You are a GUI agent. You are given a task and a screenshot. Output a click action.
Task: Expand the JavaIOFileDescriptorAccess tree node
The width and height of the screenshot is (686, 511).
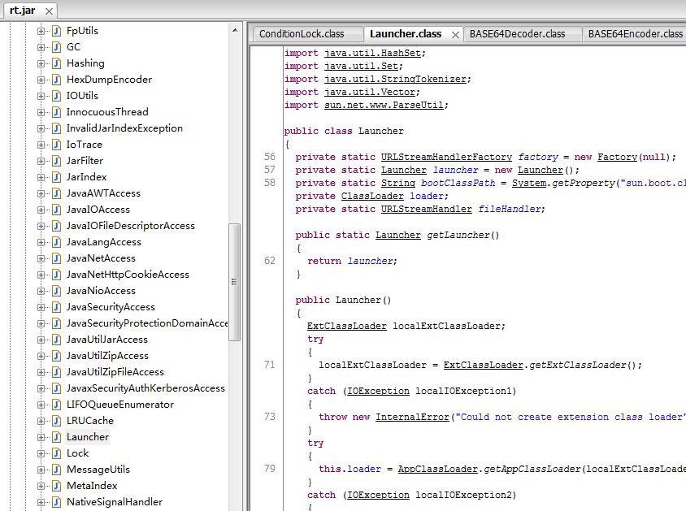tap(41, 226)
